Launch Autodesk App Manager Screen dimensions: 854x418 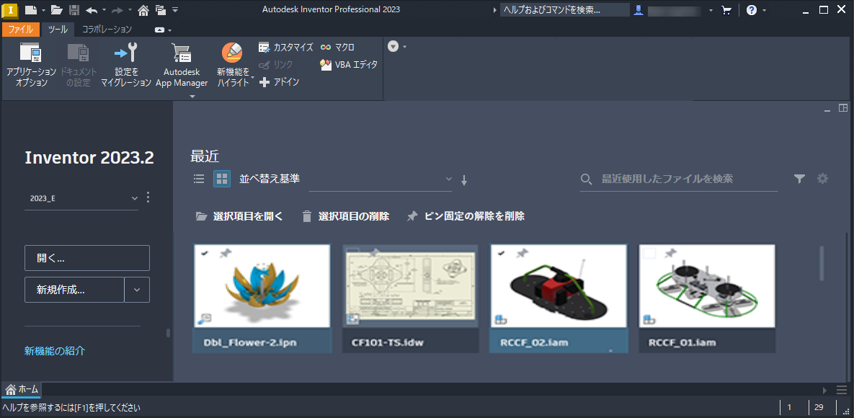point(182,64)
